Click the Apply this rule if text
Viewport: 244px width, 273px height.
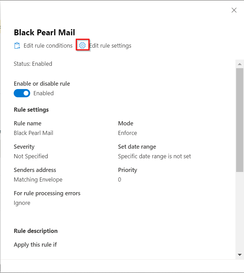(x=35, y=245)
